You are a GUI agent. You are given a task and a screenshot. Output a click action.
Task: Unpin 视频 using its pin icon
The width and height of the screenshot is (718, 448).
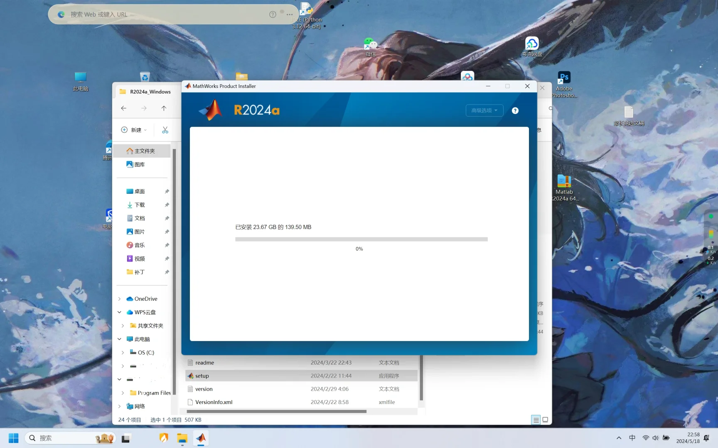tap(167, 259)
